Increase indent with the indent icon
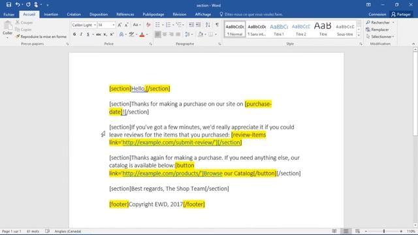This screenshot has width=418, height=235. [x=199, y=25]
